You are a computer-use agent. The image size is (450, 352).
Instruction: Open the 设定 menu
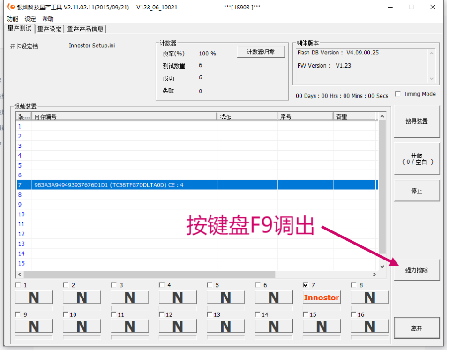[29, 19]
